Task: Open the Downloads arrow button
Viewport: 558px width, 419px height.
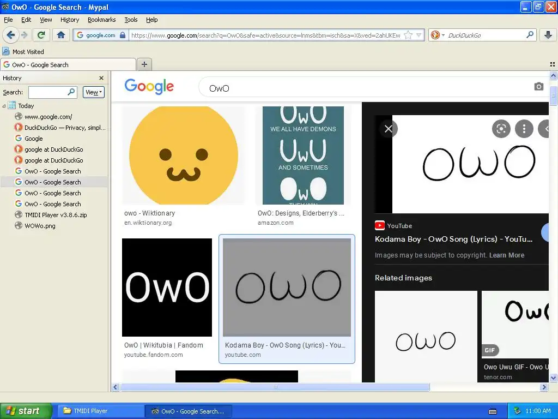Action: 548,35
